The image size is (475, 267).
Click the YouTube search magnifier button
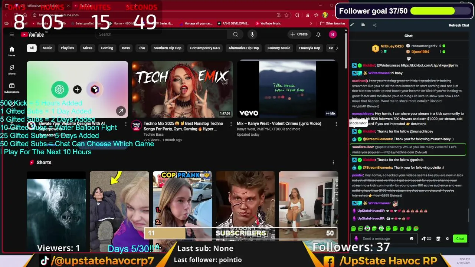(235, 34)
